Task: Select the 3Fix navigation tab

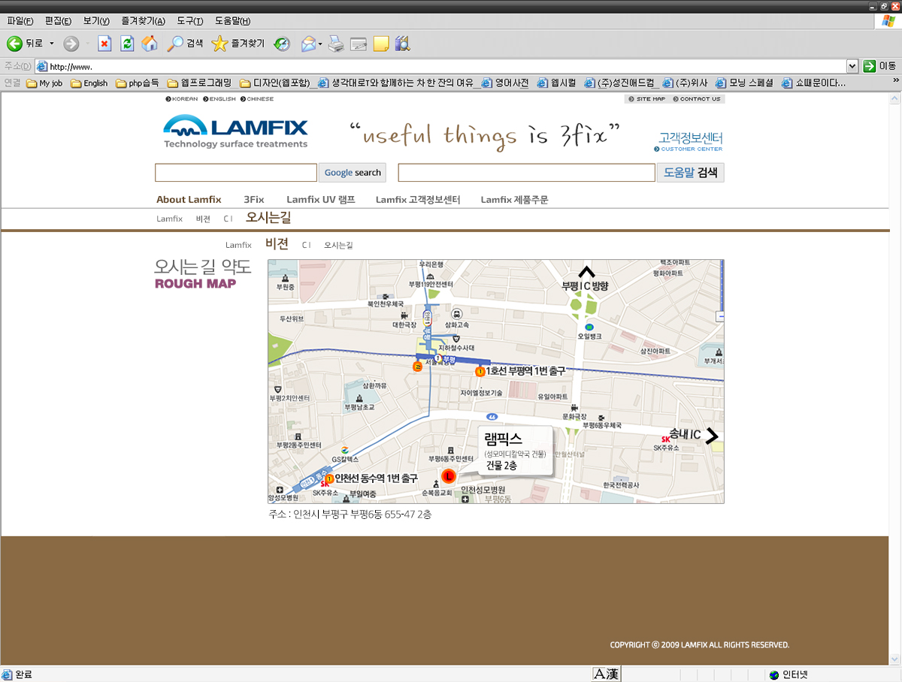Action: (254, 200)
